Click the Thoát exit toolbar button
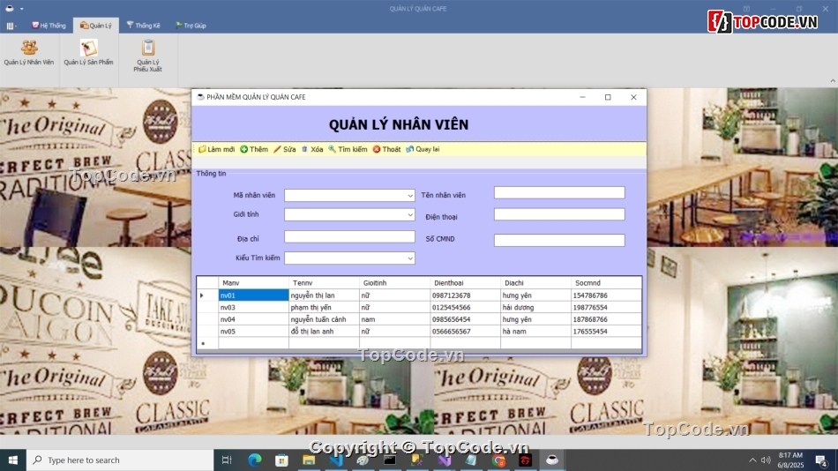 coord(386,149)
